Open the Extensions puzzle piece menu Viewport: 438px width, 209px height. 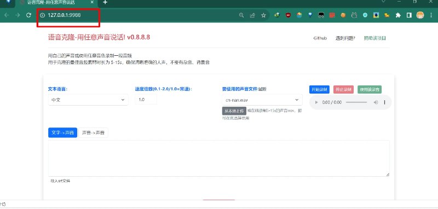398,15
